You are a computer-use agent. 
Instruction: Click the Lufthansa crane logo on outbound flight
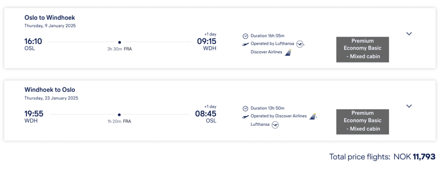pos(299,44)
